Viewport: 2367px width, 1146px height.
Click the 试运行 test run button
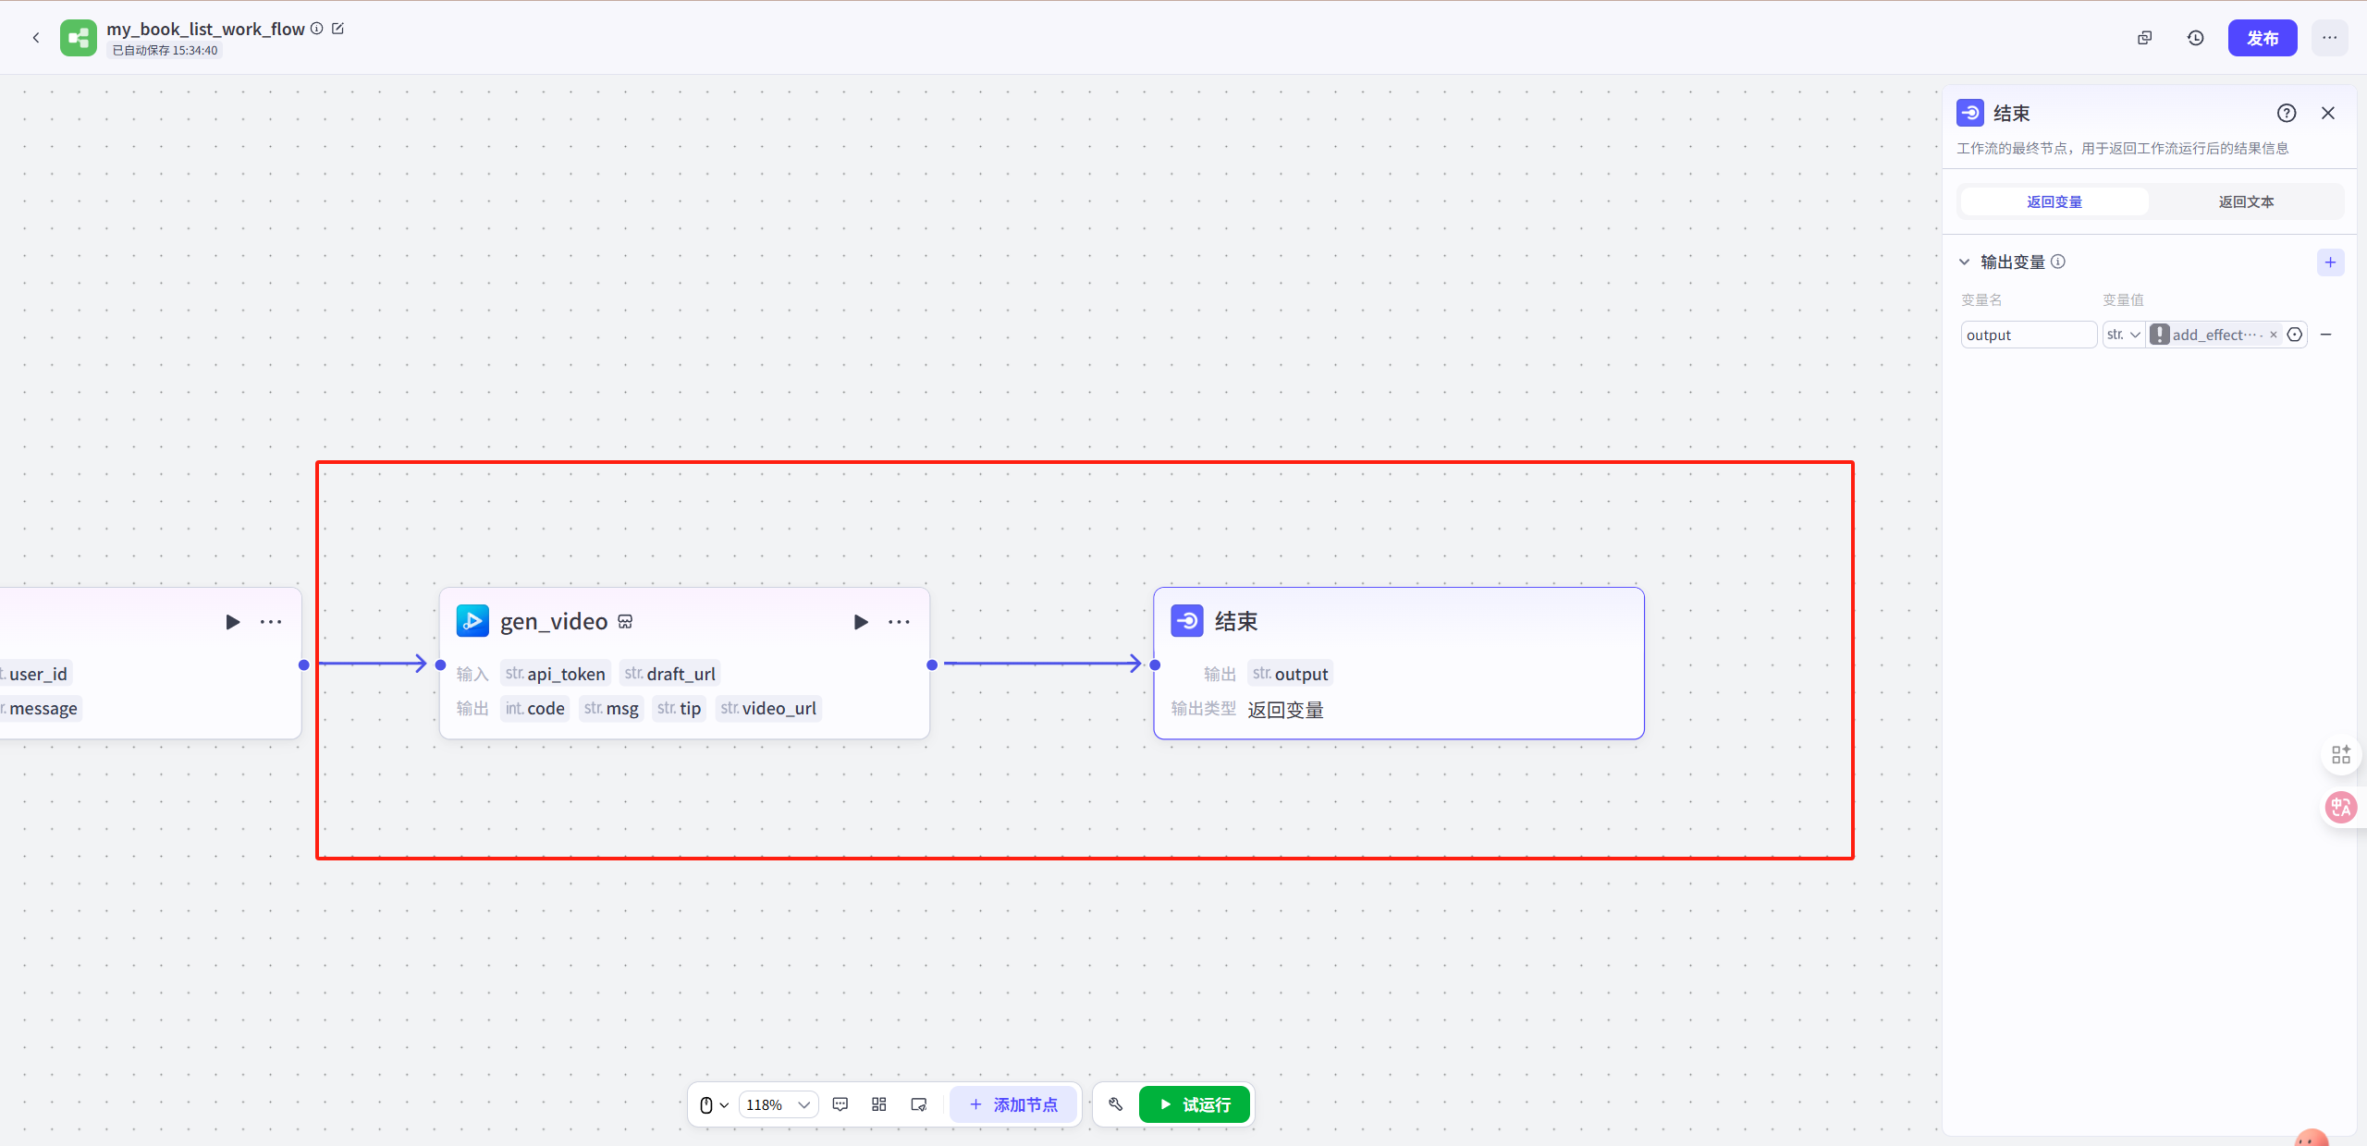click(x=1195, y=1104)
